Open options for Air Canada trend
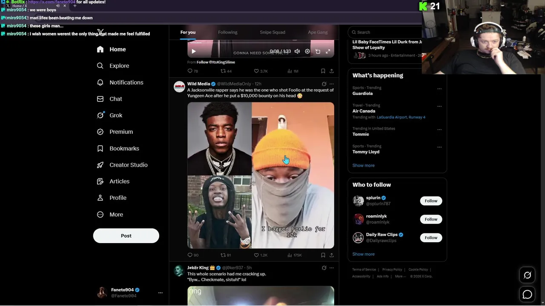 439,106
